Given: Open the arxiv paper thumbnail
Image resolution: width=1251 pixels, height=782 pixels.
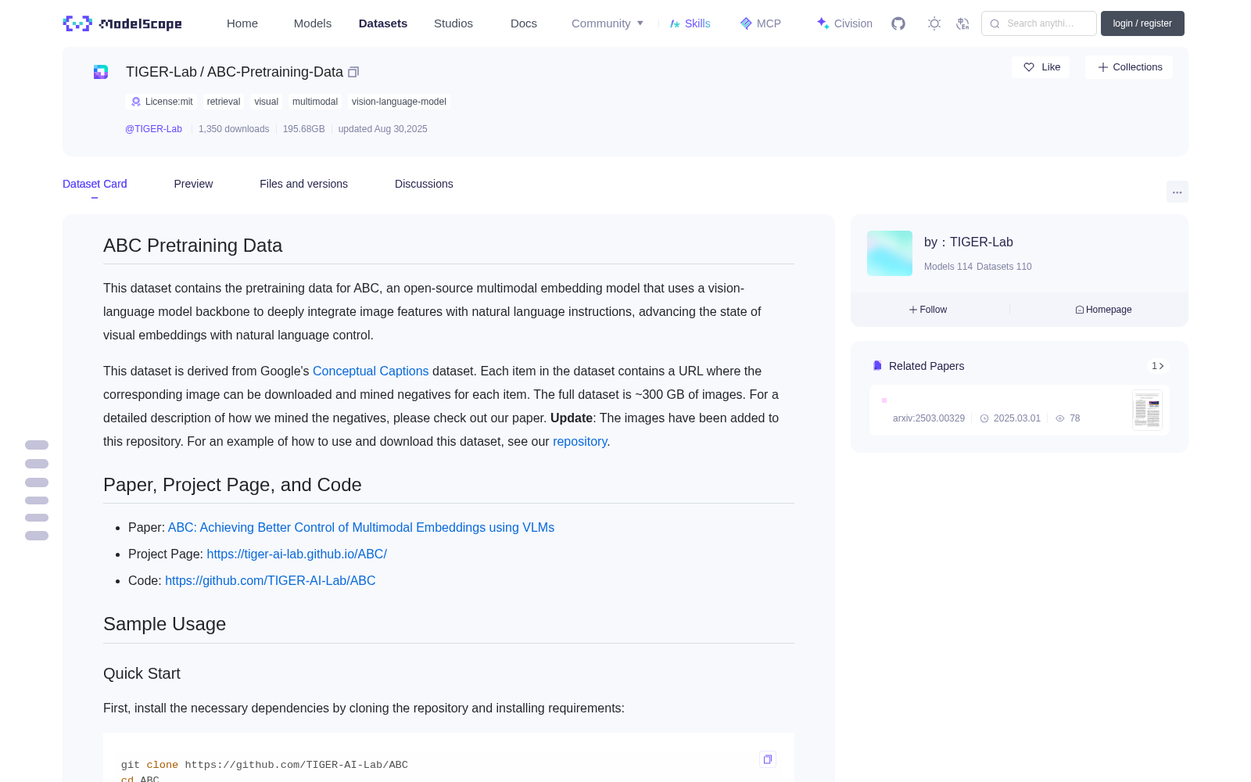Looking at the screenshot, I should [1147, 410].
